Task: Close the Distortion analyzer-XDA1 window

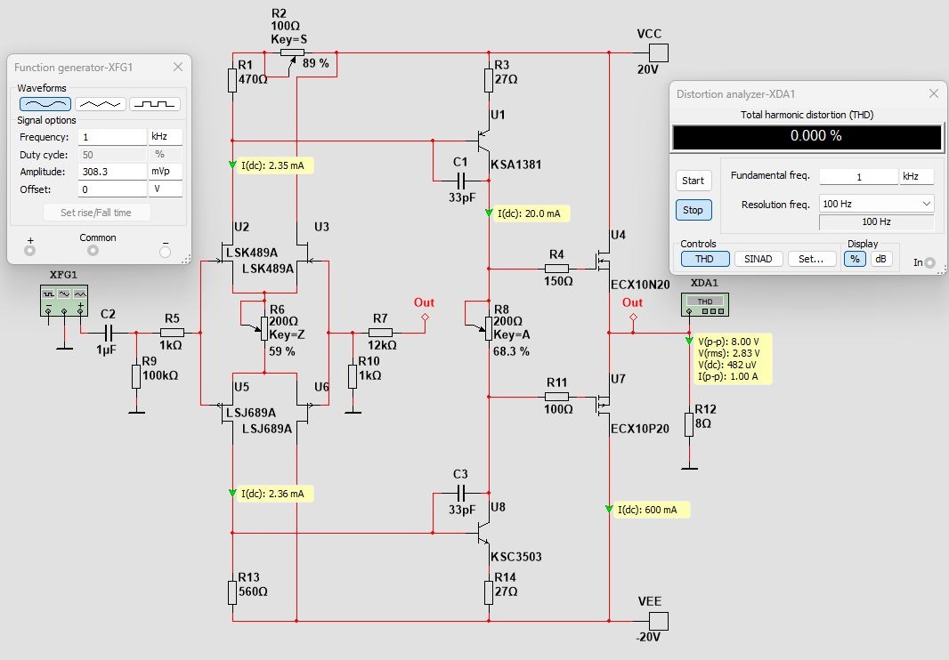Action: point(934,93)
